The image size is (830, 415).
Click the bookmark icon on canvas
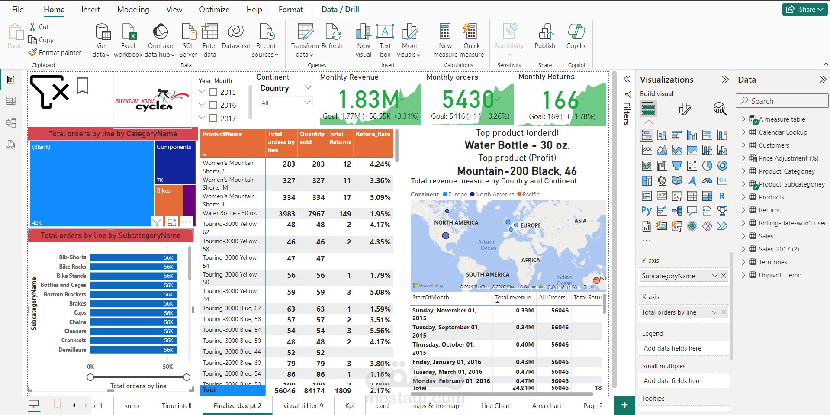pyautogui.click(x=82, y=86)
